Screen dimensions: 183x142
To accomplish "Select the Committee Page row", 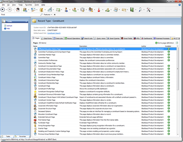I will pyautogui.click(x=44, y=57).
